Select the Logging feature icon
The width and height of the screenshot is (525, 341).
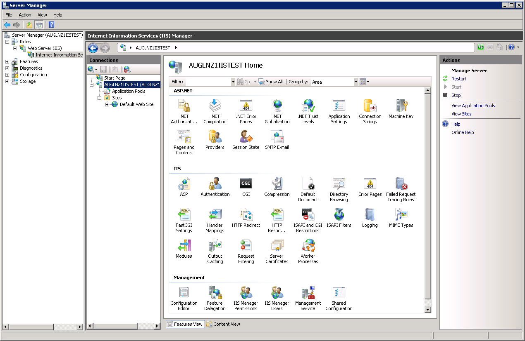pos(370,215)
